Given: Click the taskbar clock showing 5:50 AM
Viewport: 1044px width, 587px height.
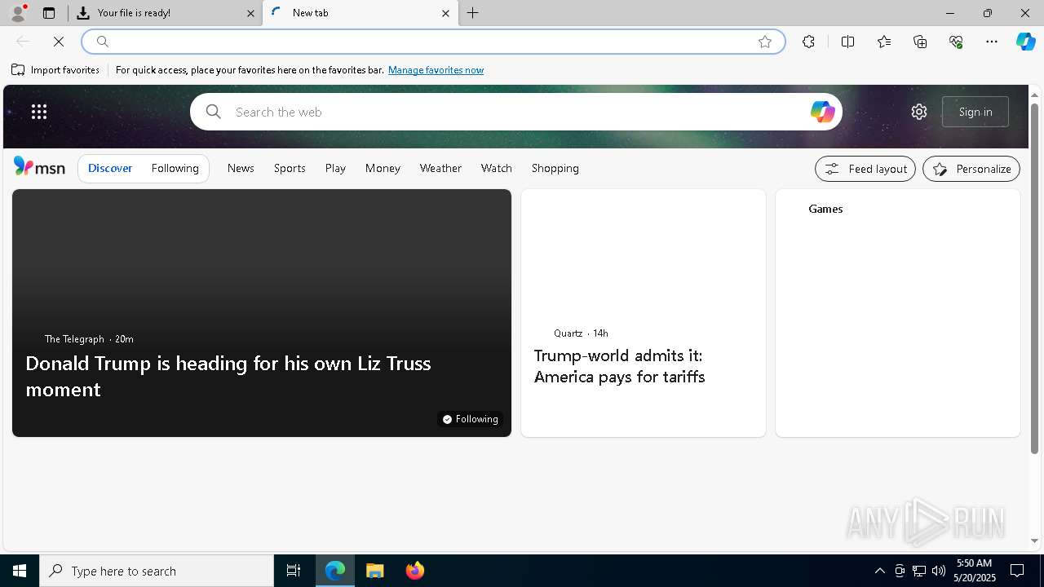Looking at the screenshot, I should [975, 571].
